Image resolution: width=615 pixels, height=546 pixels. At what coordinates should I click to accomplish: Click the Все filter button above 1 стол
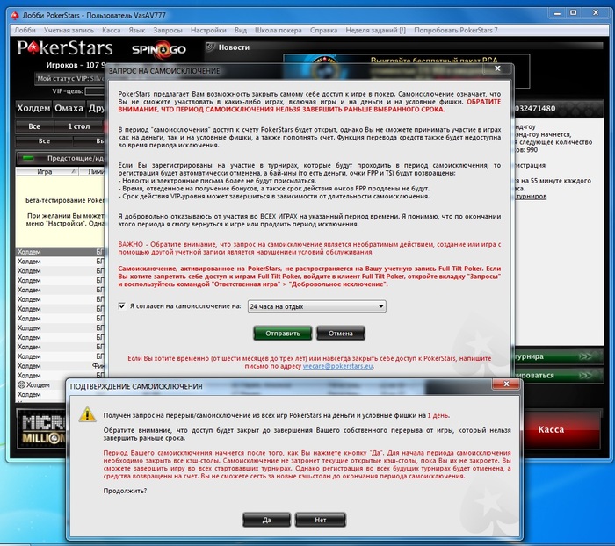point(34,126)
